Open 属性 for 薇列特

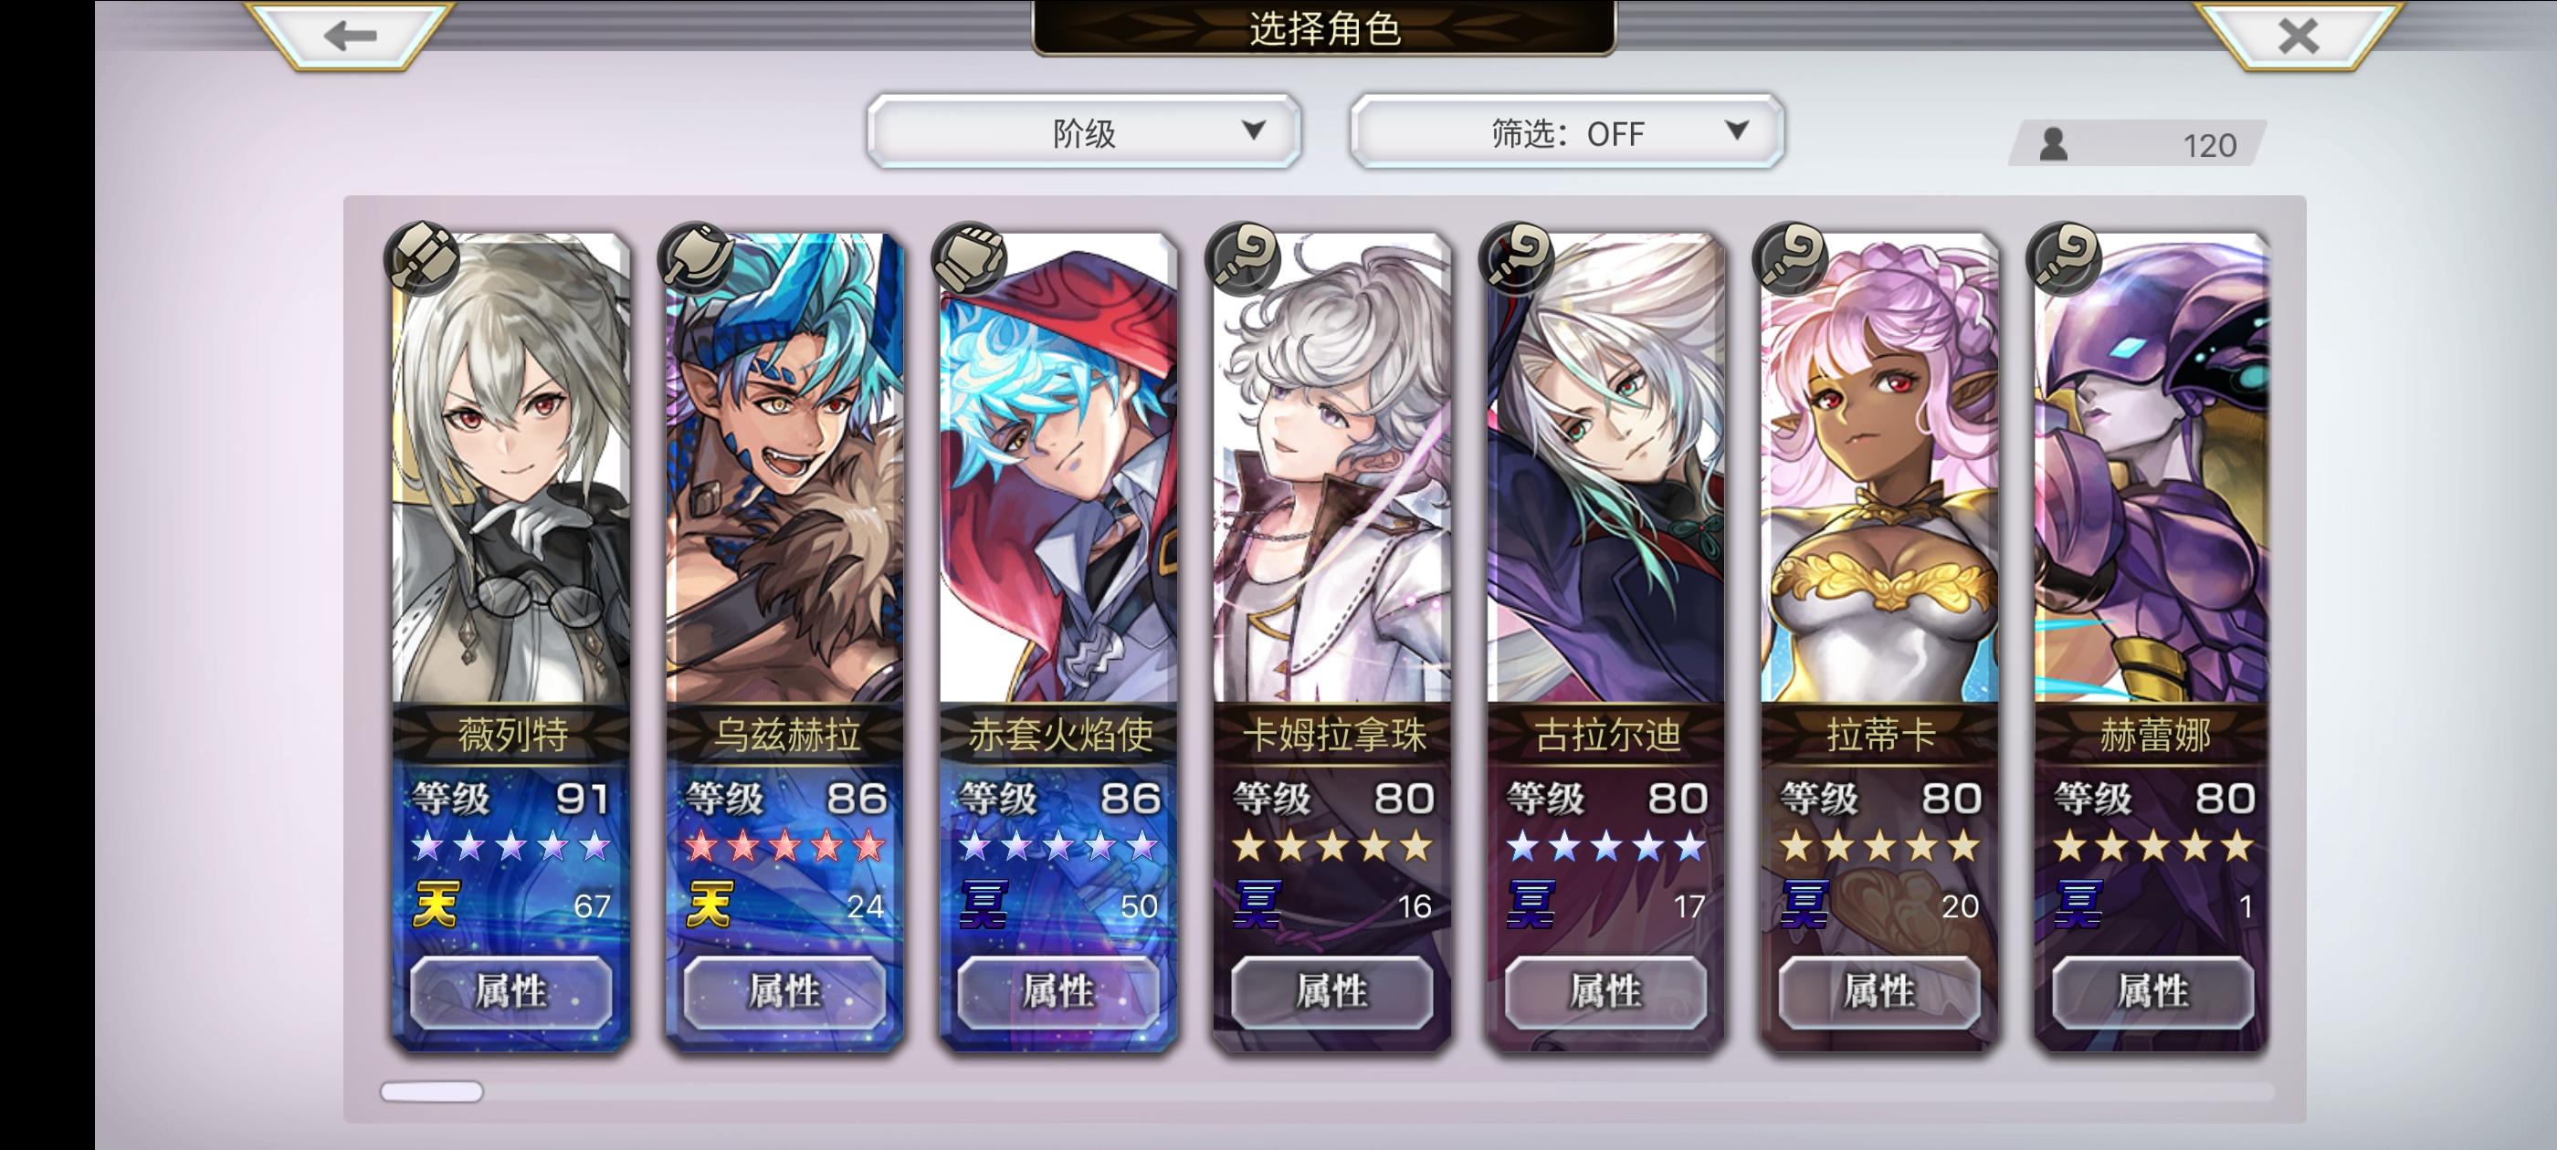click(510, 991)
